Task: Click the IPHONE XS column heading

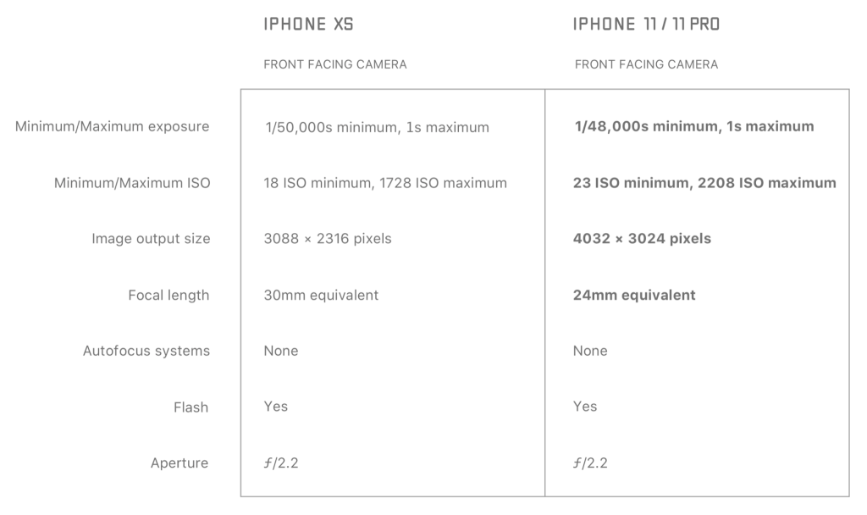Action: coord(308,25)
